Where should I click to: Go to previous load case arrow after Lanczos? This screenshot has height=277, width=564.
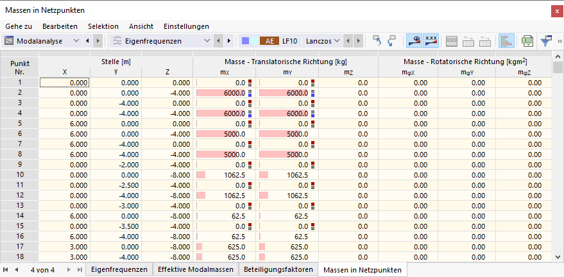pos(348,41)
